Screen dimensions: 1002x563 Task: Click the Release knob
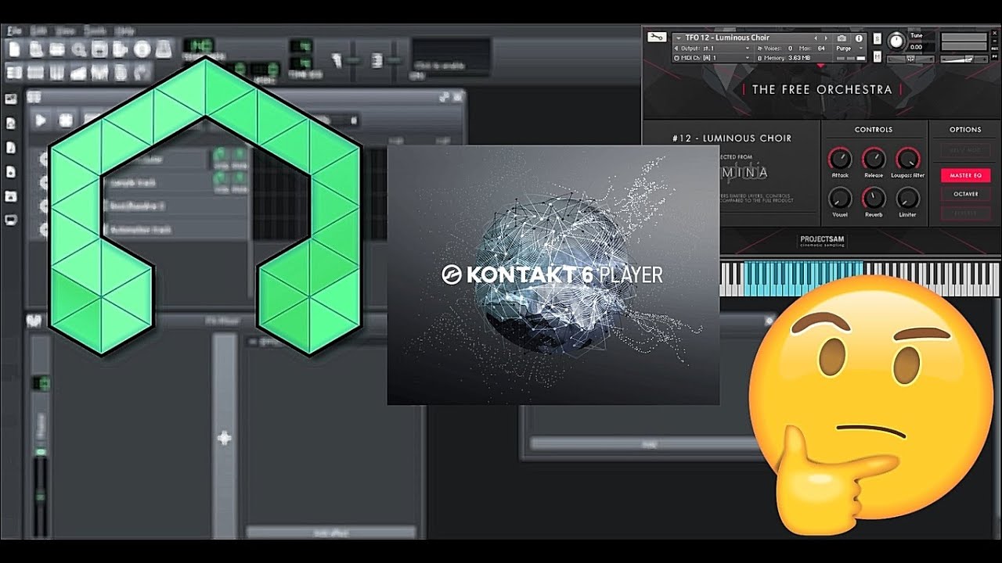pyautogui.click(x=874, y=159)
